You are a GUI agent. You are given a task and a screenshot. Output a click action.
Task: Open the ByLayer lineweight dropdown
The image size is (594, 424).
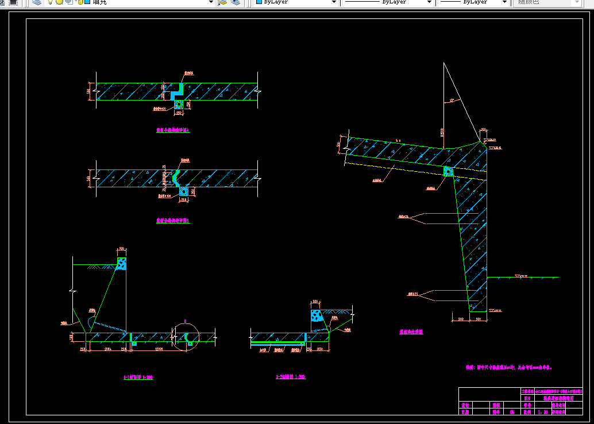[504, 2]
